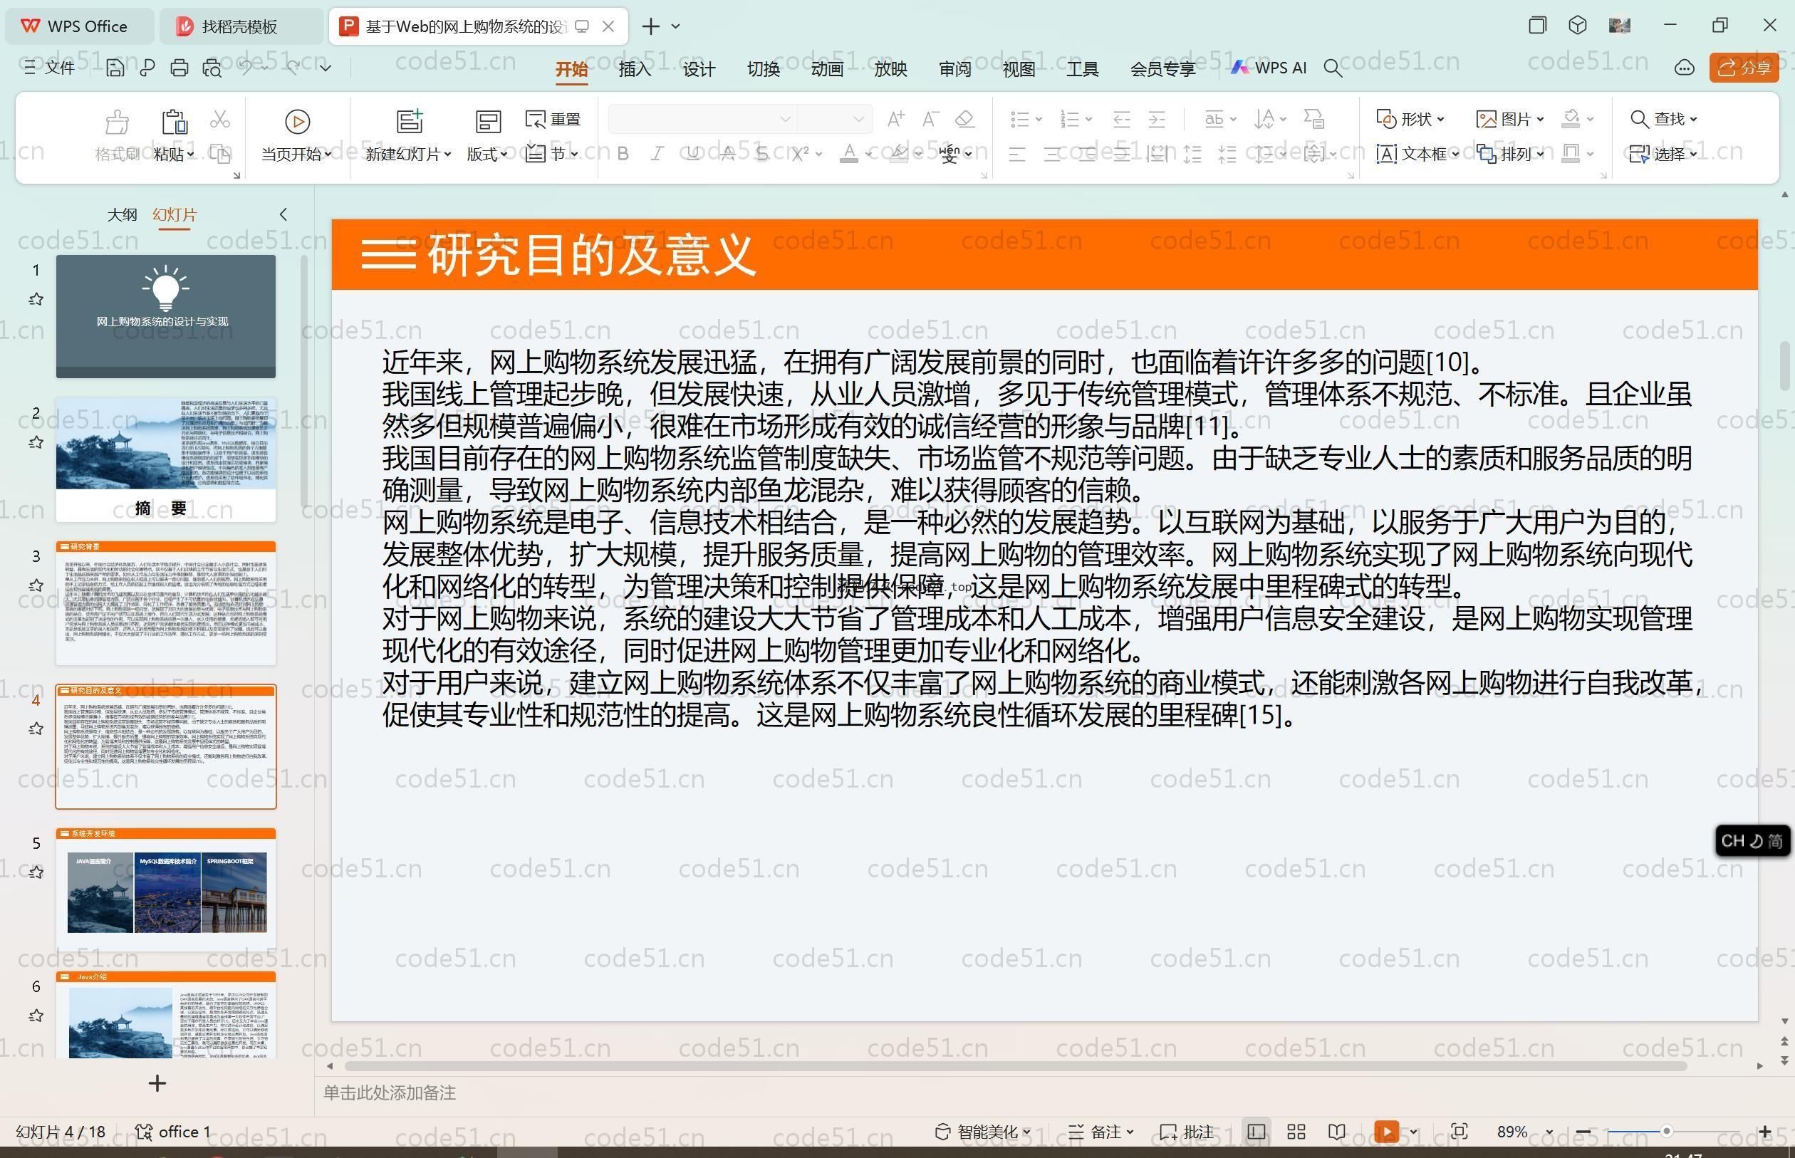Click the Undo arrow icon
Image resolution: width=1795 pixels, height=1158 pixels.
(245, 67)
